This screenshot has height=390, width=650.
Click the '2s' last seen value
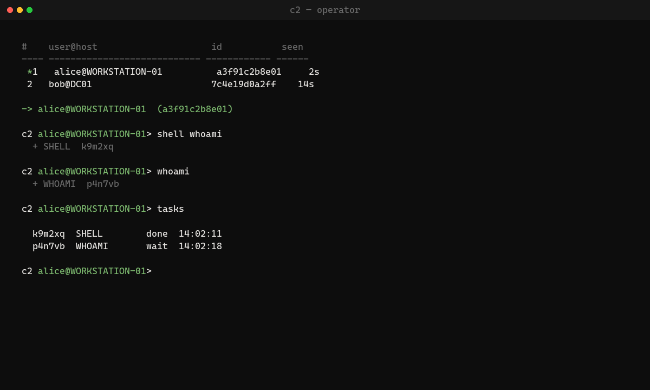[314, 71]
